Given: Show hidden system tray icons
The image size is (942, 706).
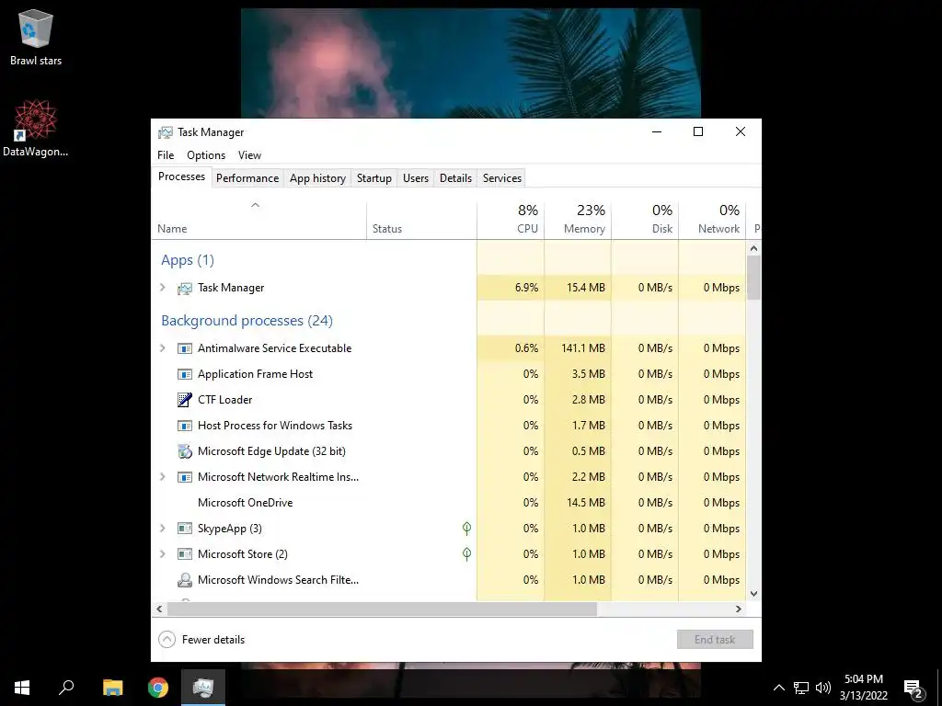Looking at the screenshot, I should point(778,688).
